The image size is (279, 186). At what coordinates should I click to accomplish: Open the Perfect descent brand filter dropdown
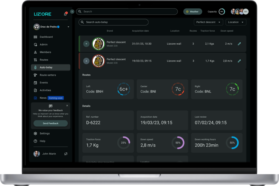pyautogui.click(x=208, y=22)
